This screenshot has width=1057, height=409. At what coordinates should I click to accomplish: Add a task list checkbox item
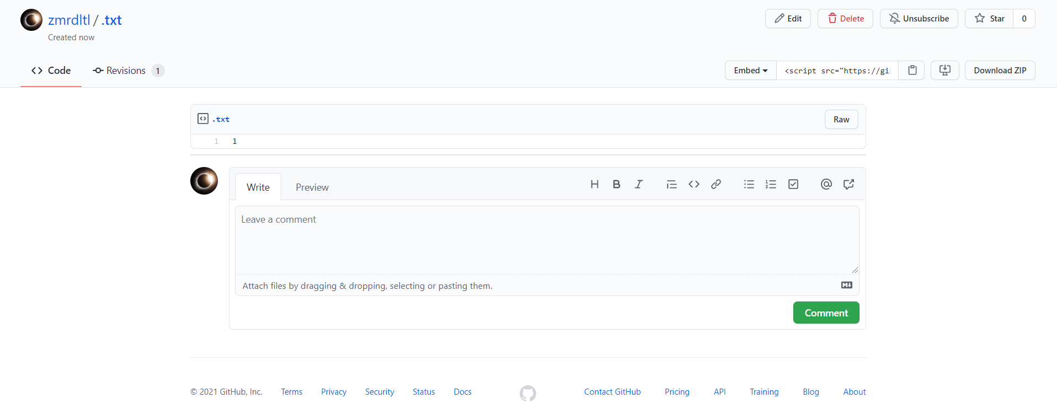pyautogui.click(x=793, y=184)
